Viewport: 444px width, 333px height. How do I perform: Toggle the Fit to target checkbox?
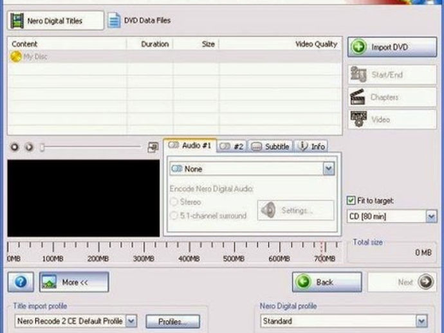(x=351, y=201)
